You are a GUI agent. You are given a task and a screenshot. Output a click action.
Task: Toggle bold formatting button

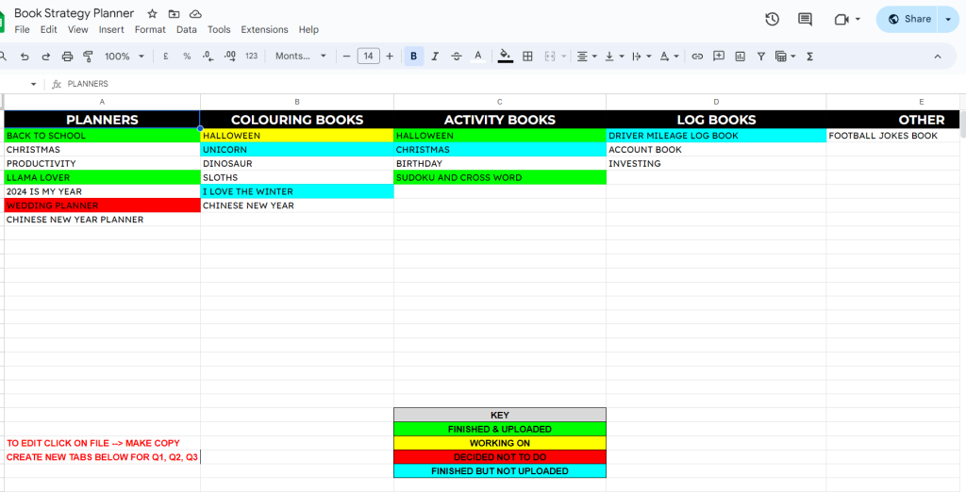pos(413,56)
